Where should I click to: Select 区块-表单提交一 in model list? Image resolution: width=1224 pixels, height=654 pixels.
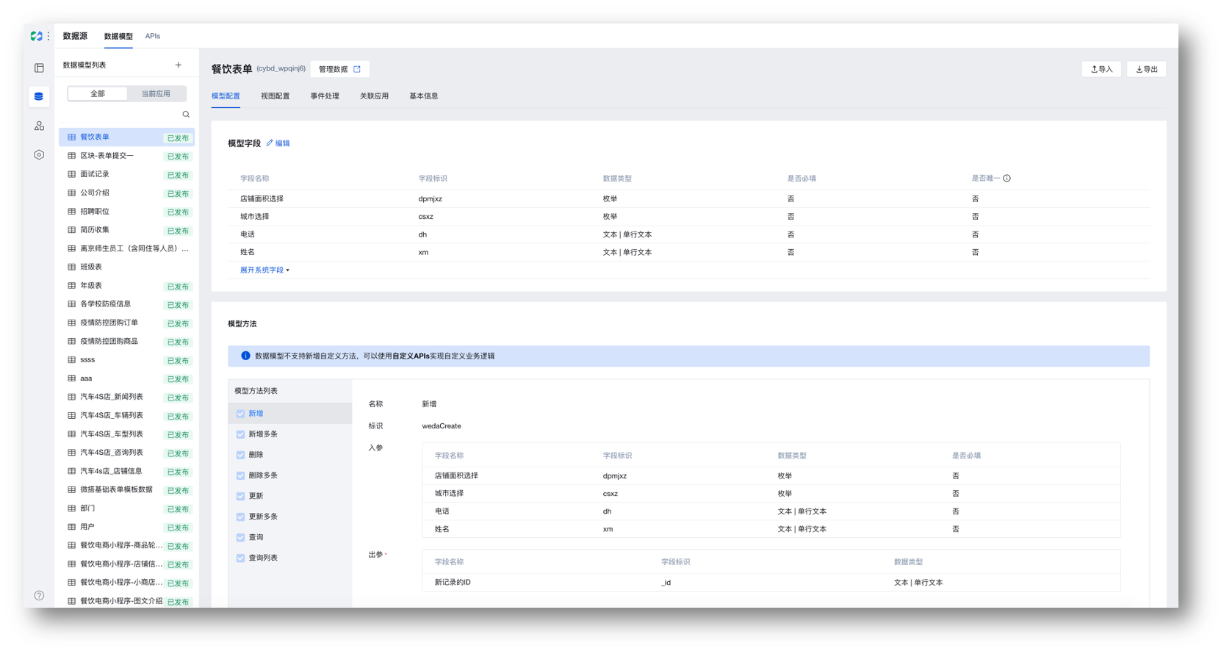126,156
